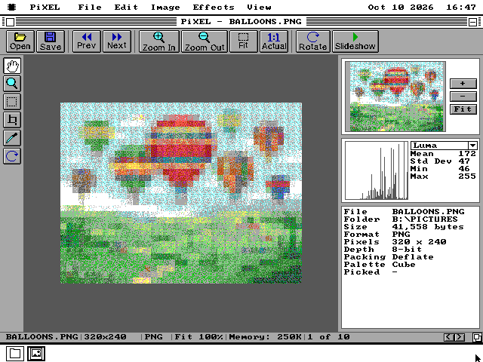The image size is (483, 362).
Task: Click the Min value 46
Action: (464, 169)
